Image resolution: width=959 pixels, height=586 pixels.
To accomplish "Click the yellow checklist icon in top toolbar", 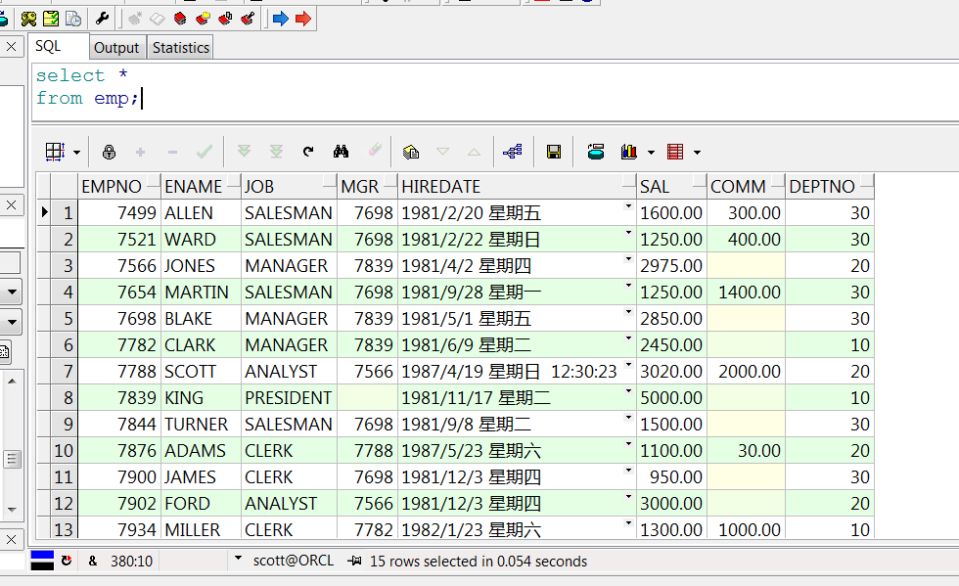I will coord(51,19).
